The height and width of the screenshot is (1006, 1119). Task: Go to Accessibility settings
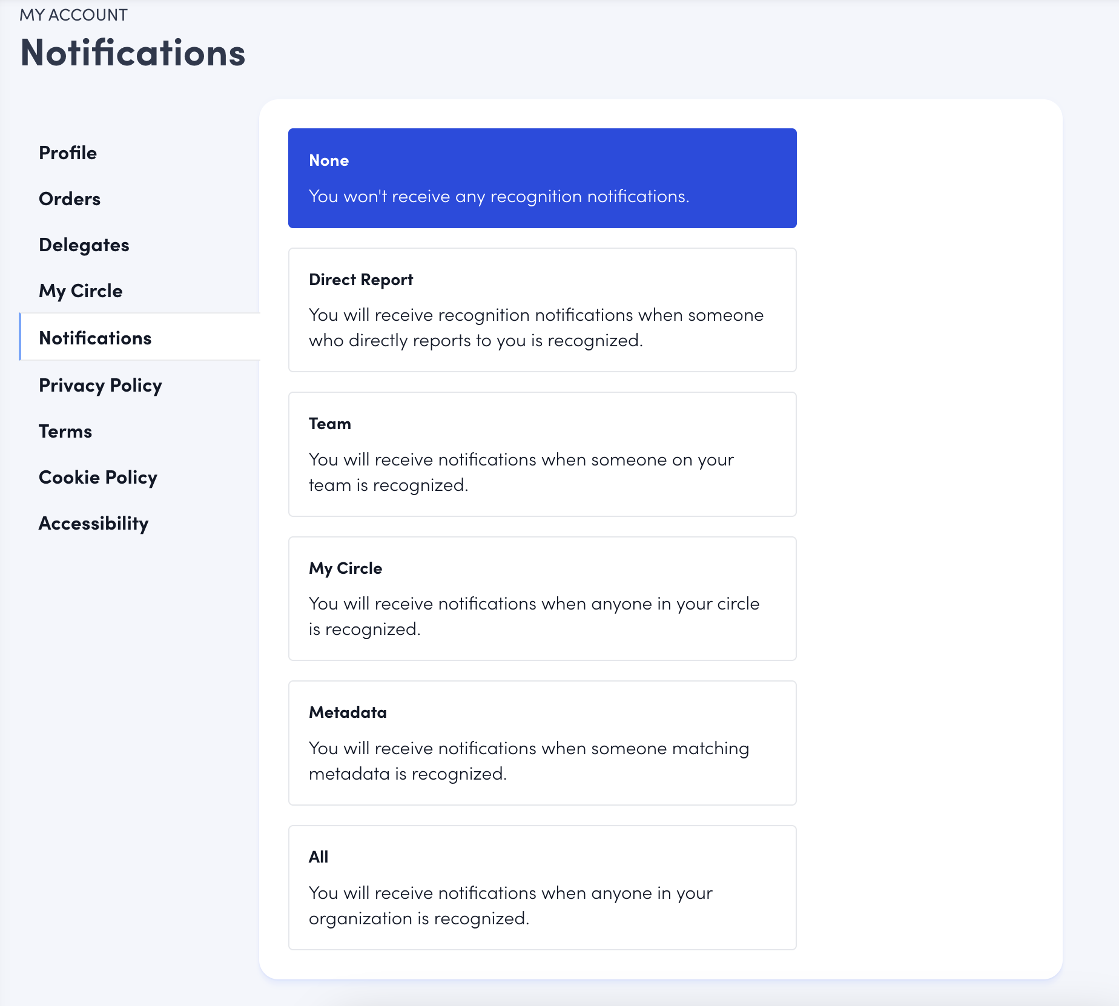pos(93,524)
